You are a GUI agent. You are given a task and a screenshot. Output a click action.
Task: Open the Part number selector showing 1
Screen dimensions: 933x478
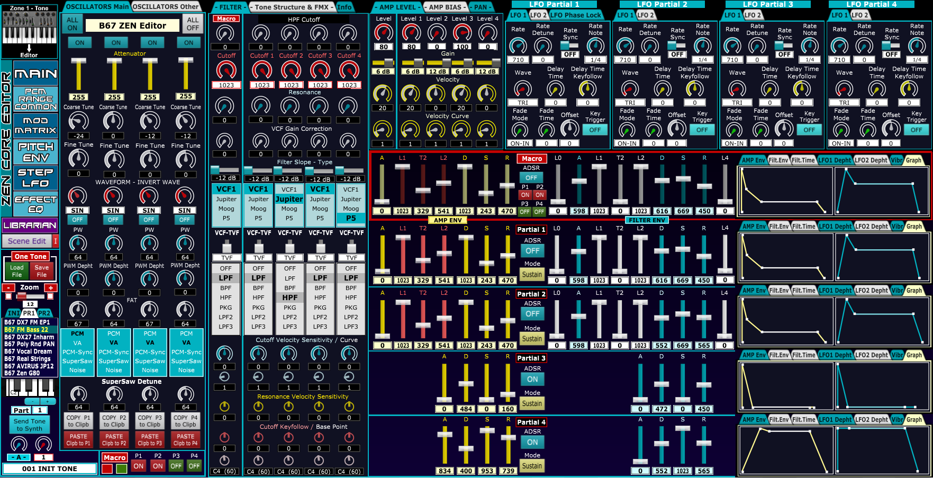pyautogui.click(x=40, y=410)
